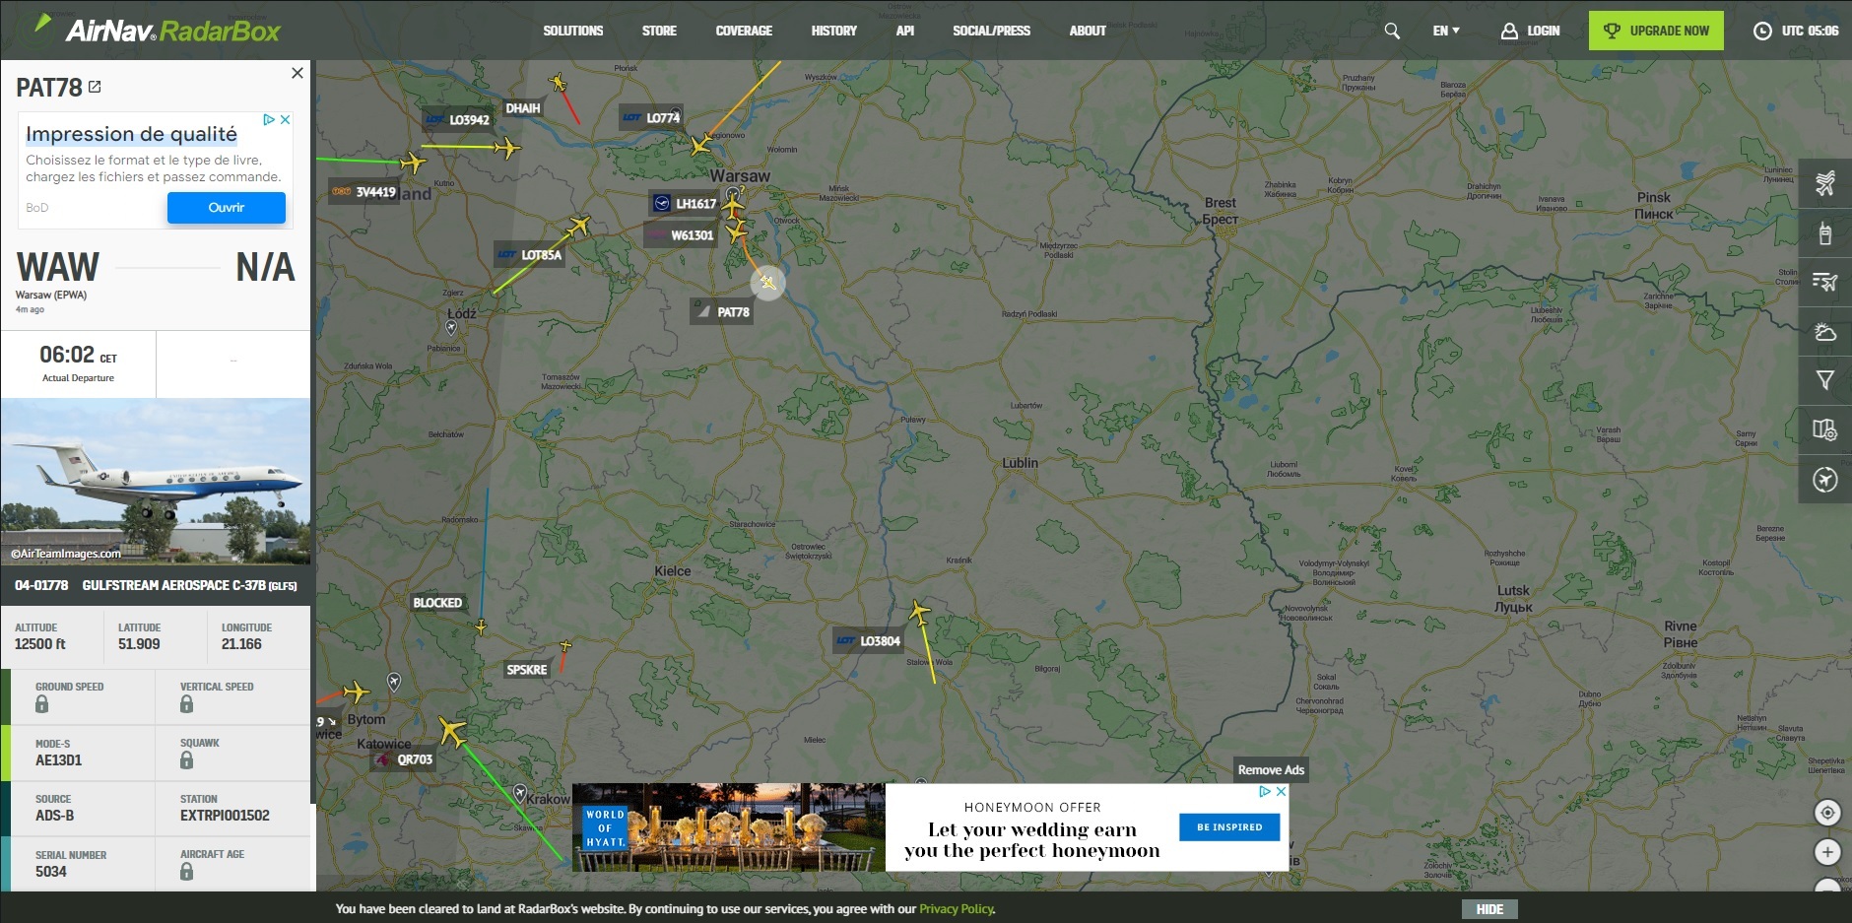Screen dimensions: 1852x923
Task: Select the LO774 aircraft icon
Action: click(x=700, y=145)
